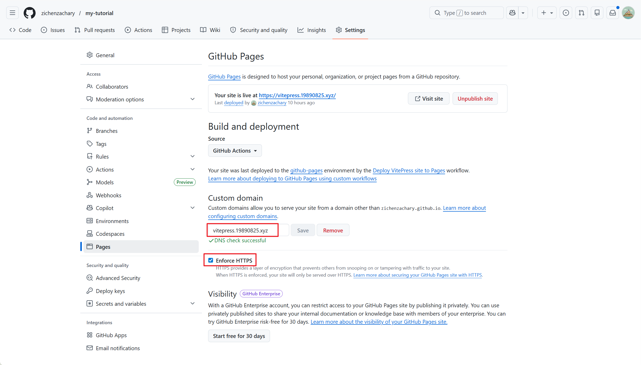Switch to the Code tab

[x=20, y=30]
